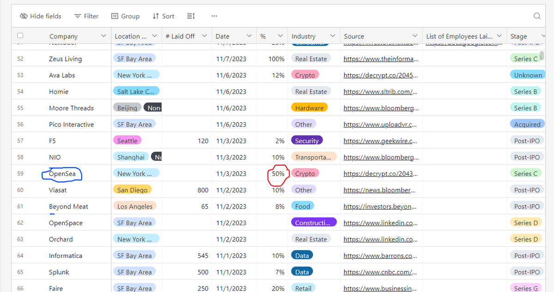
Task: Select the Beyond Meat company cell
Action: [68, 206]
